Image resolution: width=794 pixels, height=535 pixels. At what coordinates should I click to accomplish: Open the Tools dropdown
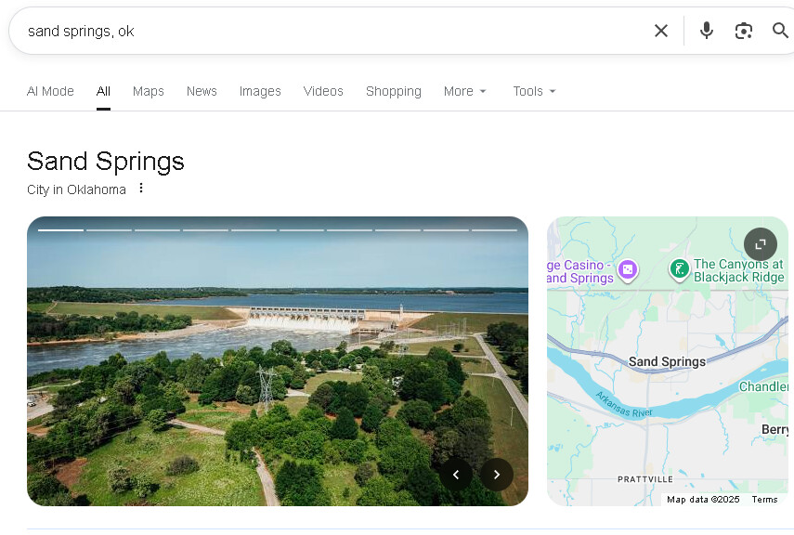pyautogui.click(x=534, y=91)
